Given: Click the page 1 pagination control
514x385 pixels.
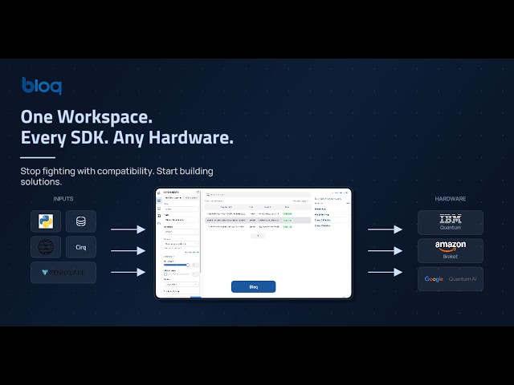Looking at the screenshot, I should tap(258, 236).
